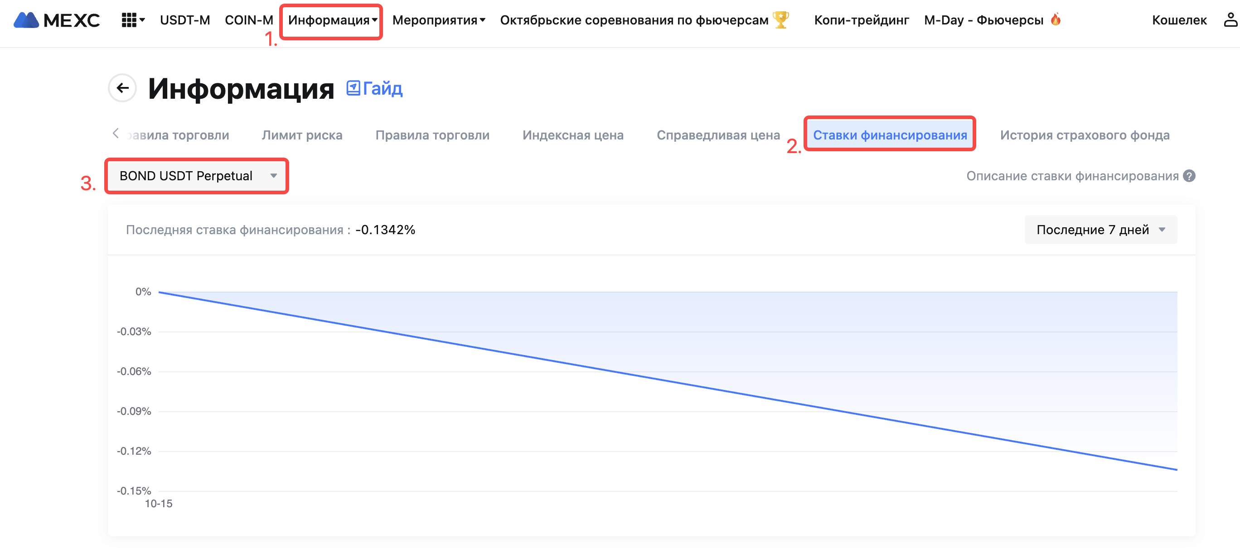The width and height of the screenshot is (1240, 548).
Task: Expand the Информация menu
Action: pyautogui.click(x=332, y=20)
